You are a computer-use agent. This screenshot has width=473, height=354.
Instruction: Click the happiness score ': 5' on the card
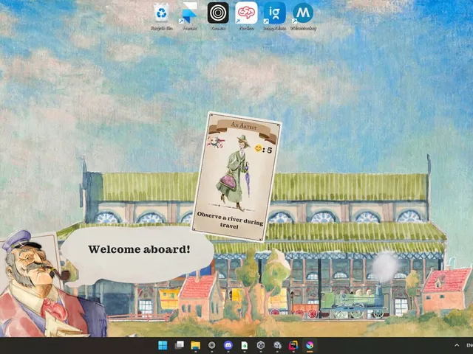[263, 149]
